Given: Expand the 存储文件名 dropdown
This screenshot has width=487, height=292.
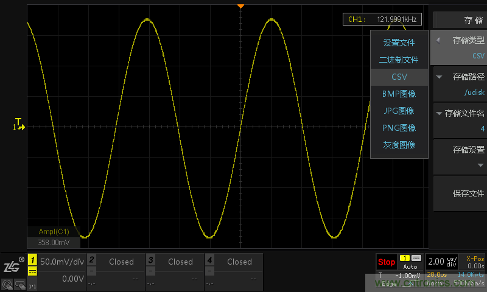Looking at the screenshot, I should [460, 120].
